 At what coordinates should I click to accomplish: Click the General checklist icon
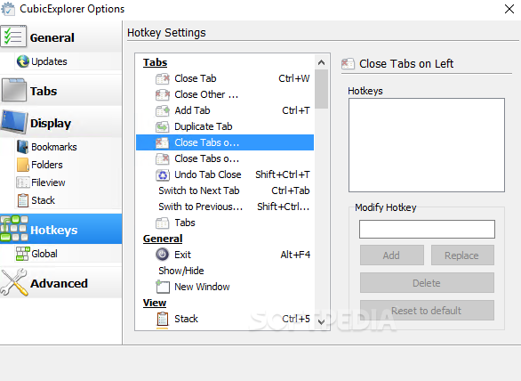[13, 36]
